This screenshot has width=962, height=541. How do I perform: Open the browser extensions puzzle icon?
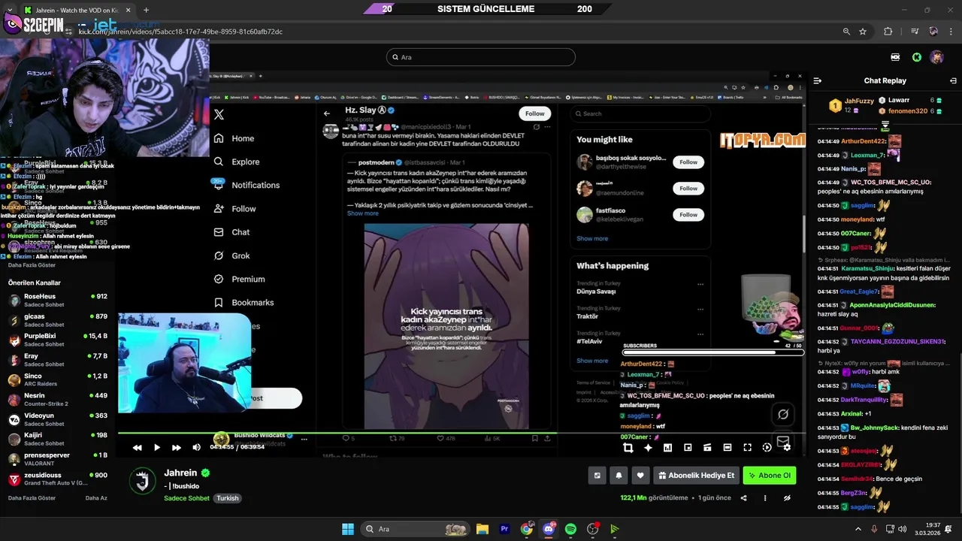[x=888, y=32]
